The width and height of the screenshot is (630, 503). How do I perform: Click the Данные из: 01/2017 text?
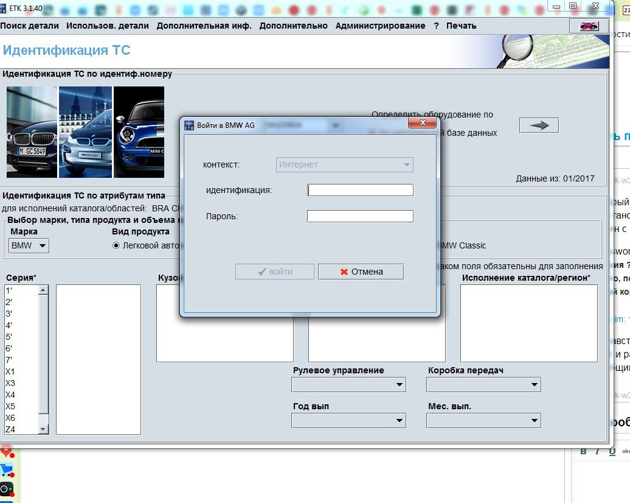555,178
